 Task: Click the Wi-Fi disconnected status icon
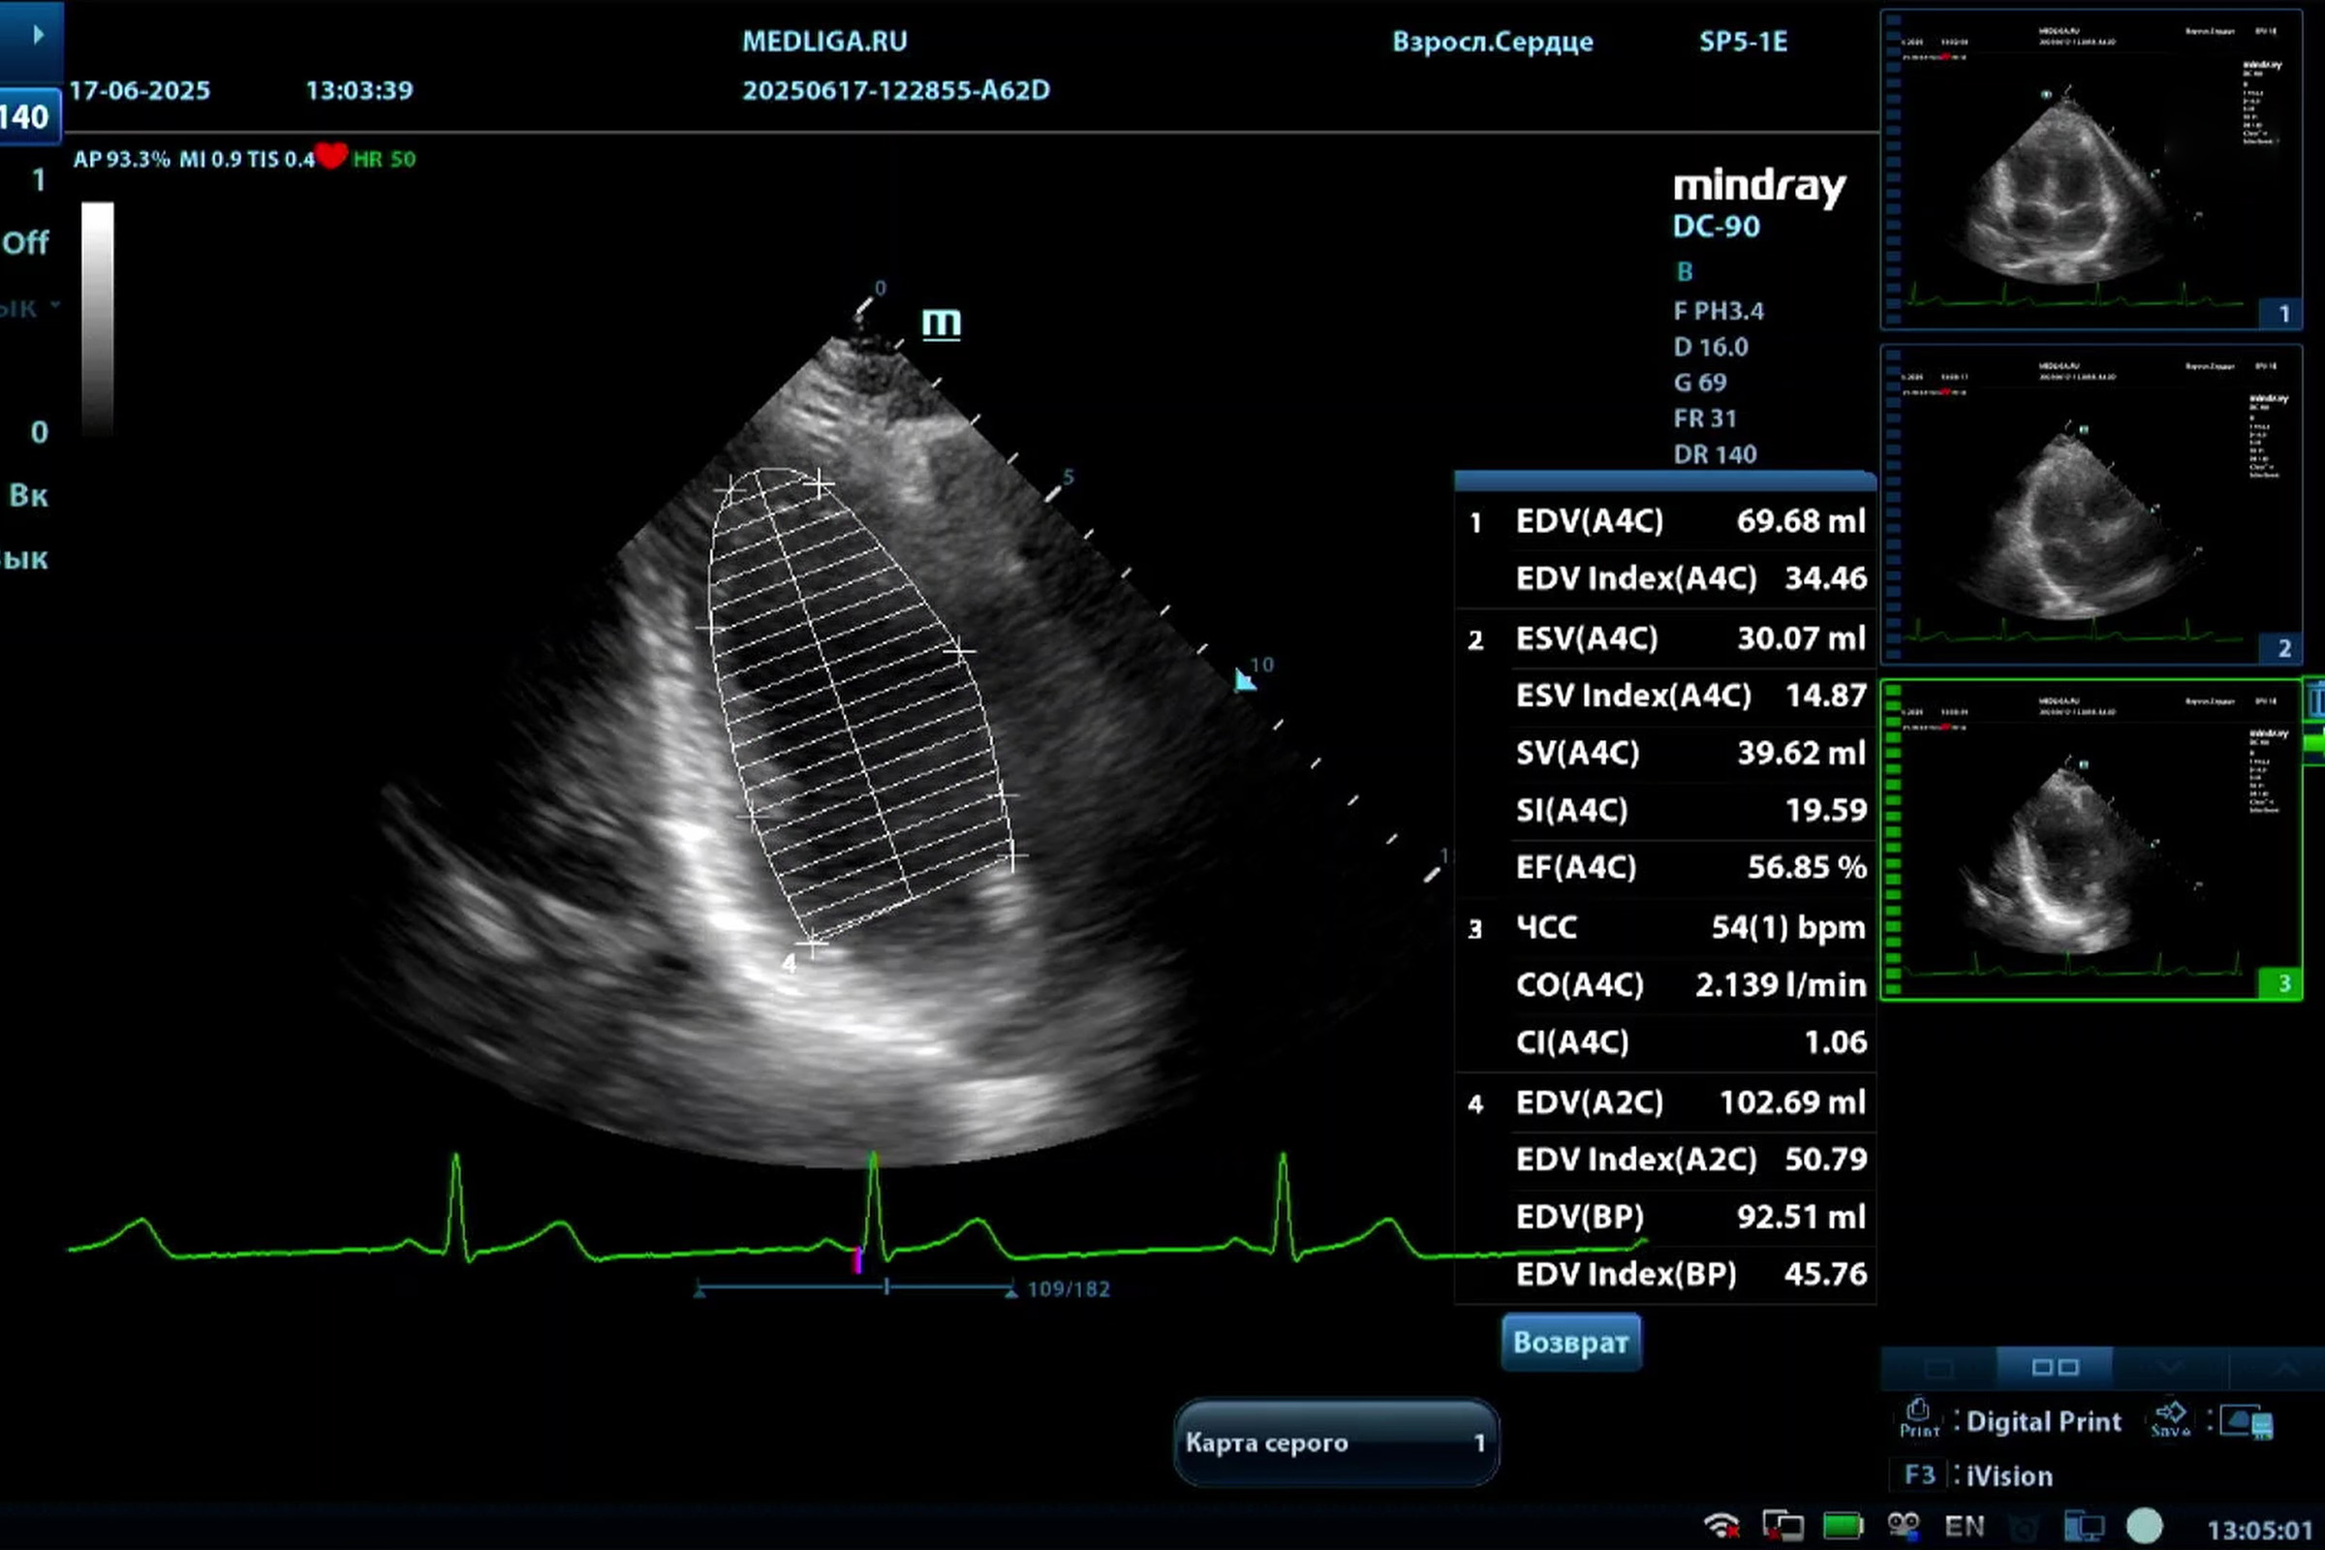[x=1721, y=1525]
